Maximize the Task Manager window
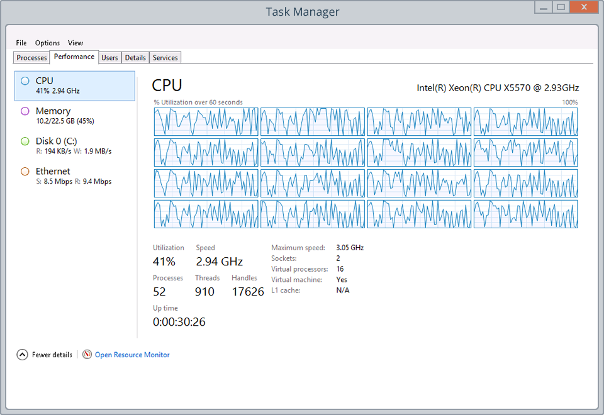The width and height of the screenshot is (604, 415). click(x=561, y=7)
